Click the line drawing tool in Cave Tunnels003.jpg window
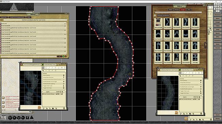Image resolution: width=222 pixels, height=124 pixels. point(49,68)
